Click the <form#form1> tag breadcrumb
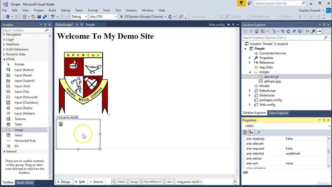The height and width of the screenshot is (187, 332). pyautogui.click(x=153, y=182)
